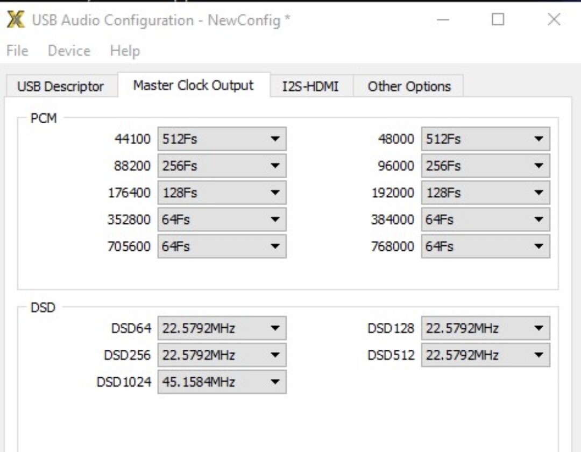Open the 352800 clock multiplier dropdown
The height and width of the screenshot is (452, 581).
click(222, 220)
